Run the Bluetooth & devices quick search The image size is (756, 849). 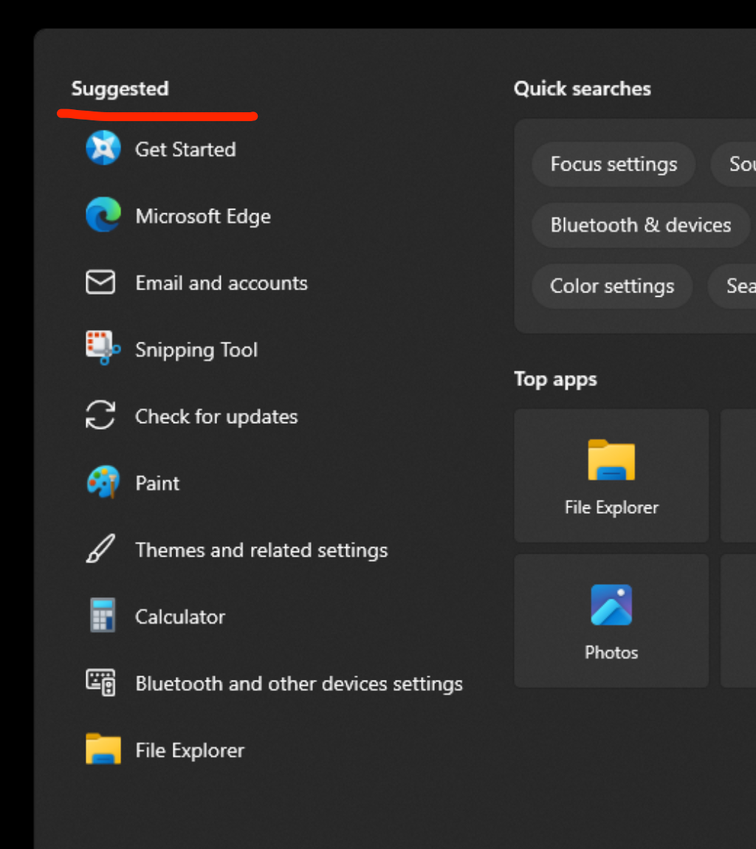640,225
